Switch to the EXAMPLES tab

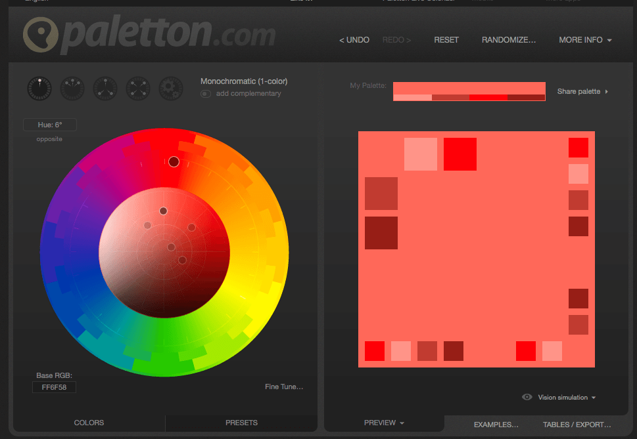pos(496,425)
